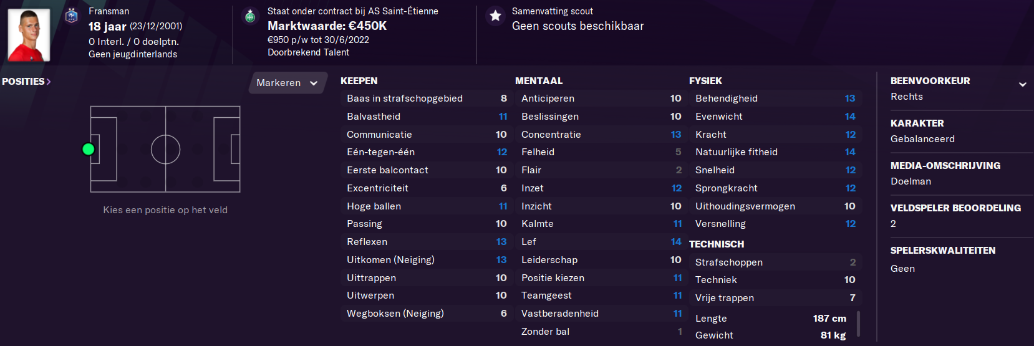Click the Posities chevron arrow
The height and width of the screenshot is (346, 1034).
[49, 82]
